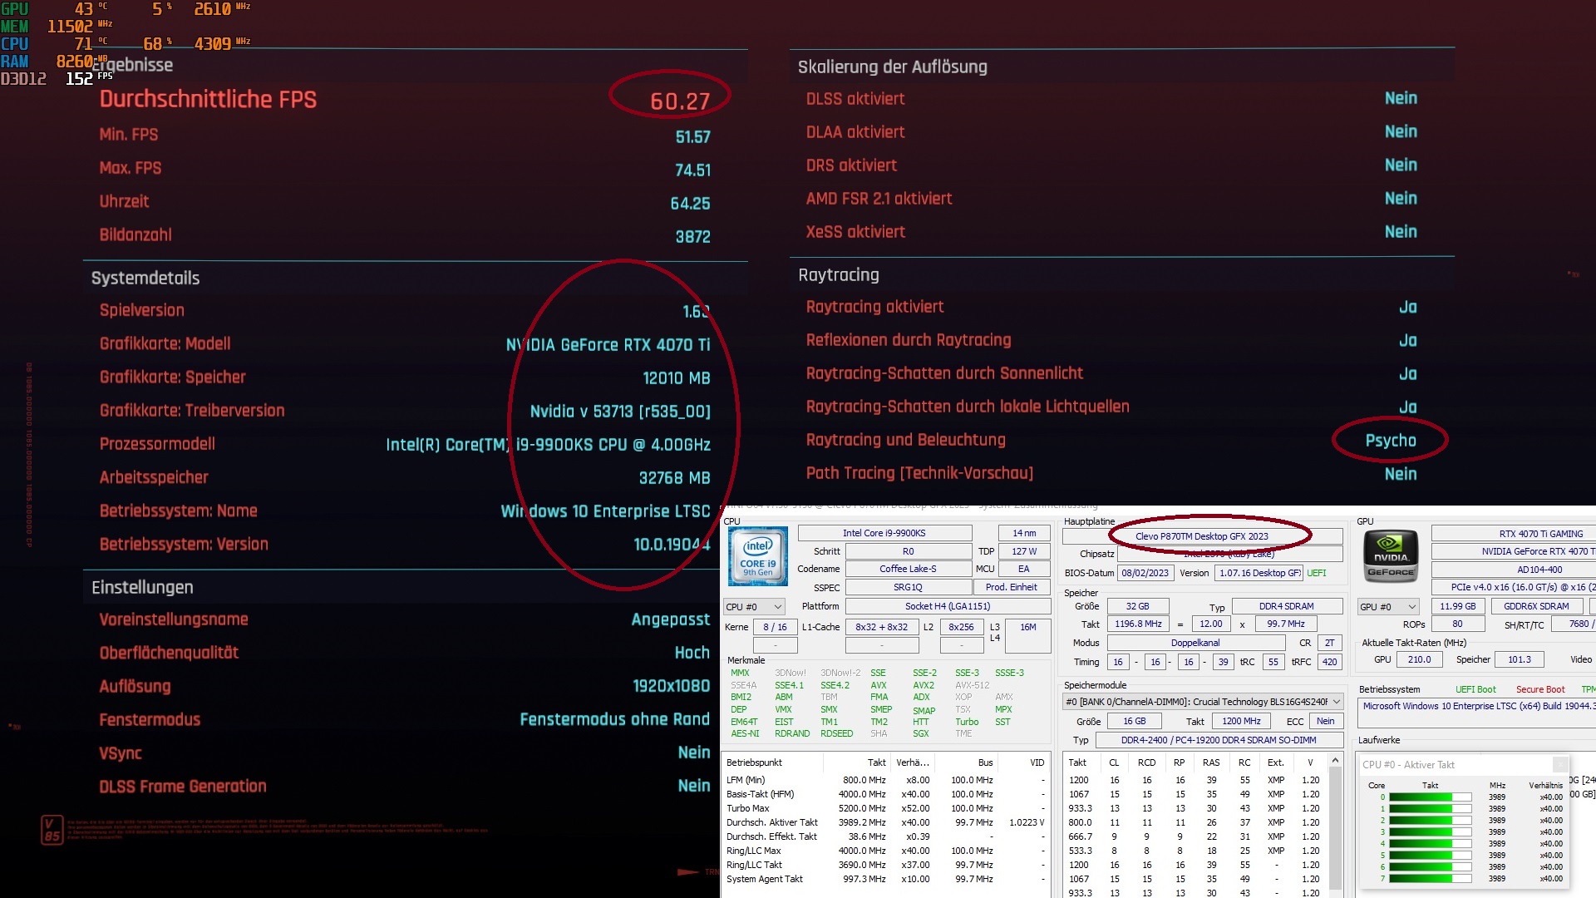The image size is (1596, 898).
Task: Click the V 85 badge icon
Action: (x=52, y=829)
